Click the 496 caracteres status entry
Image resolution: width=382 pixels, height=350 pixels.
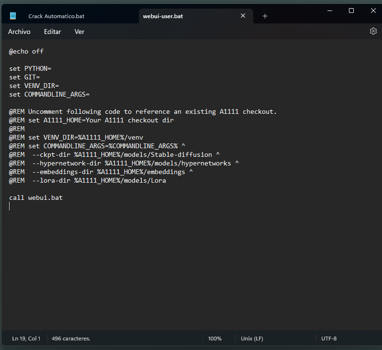point(71,339)
